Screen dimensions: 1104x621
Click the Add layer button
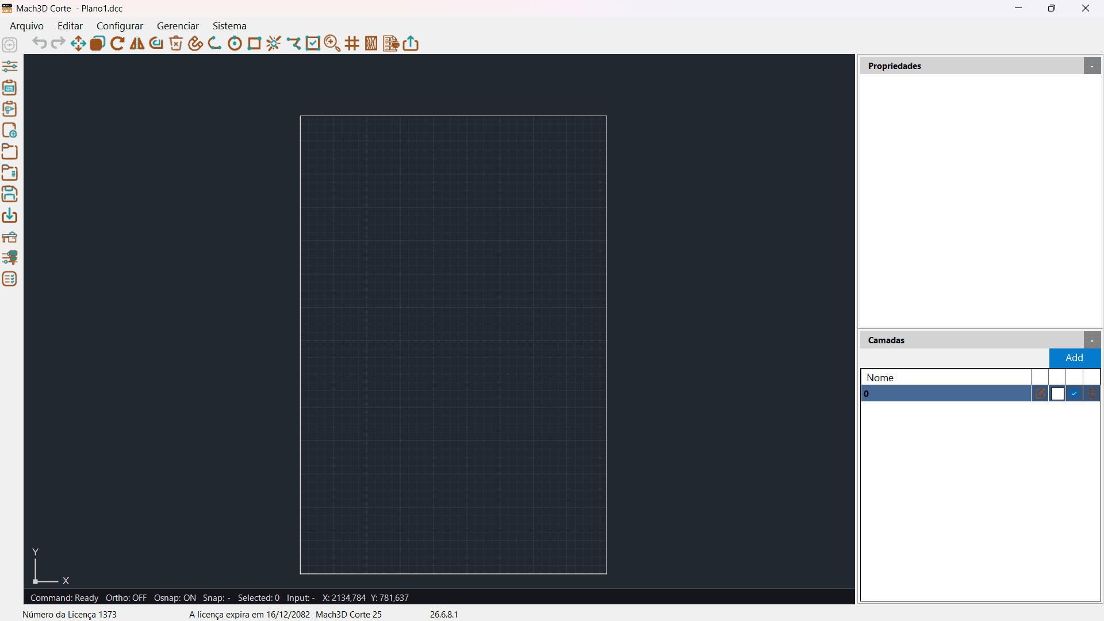click(x=1074, y=358)
